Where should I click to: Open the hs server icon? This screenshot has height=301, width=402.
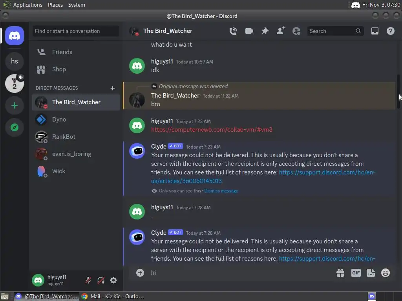coord(15,62)
